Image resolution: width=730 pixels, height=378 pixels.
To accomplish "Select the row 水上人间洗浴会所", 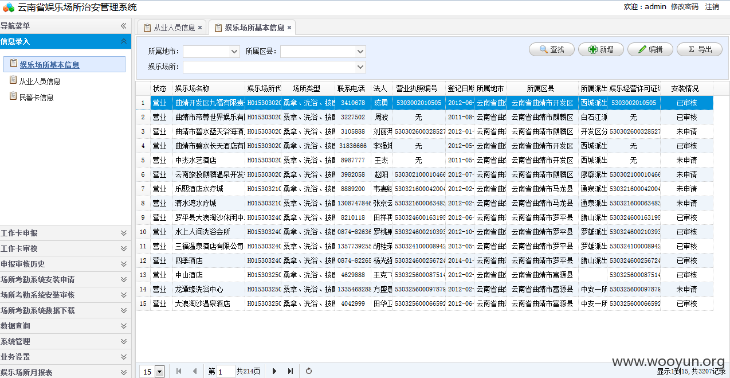I will coord(425,232).
